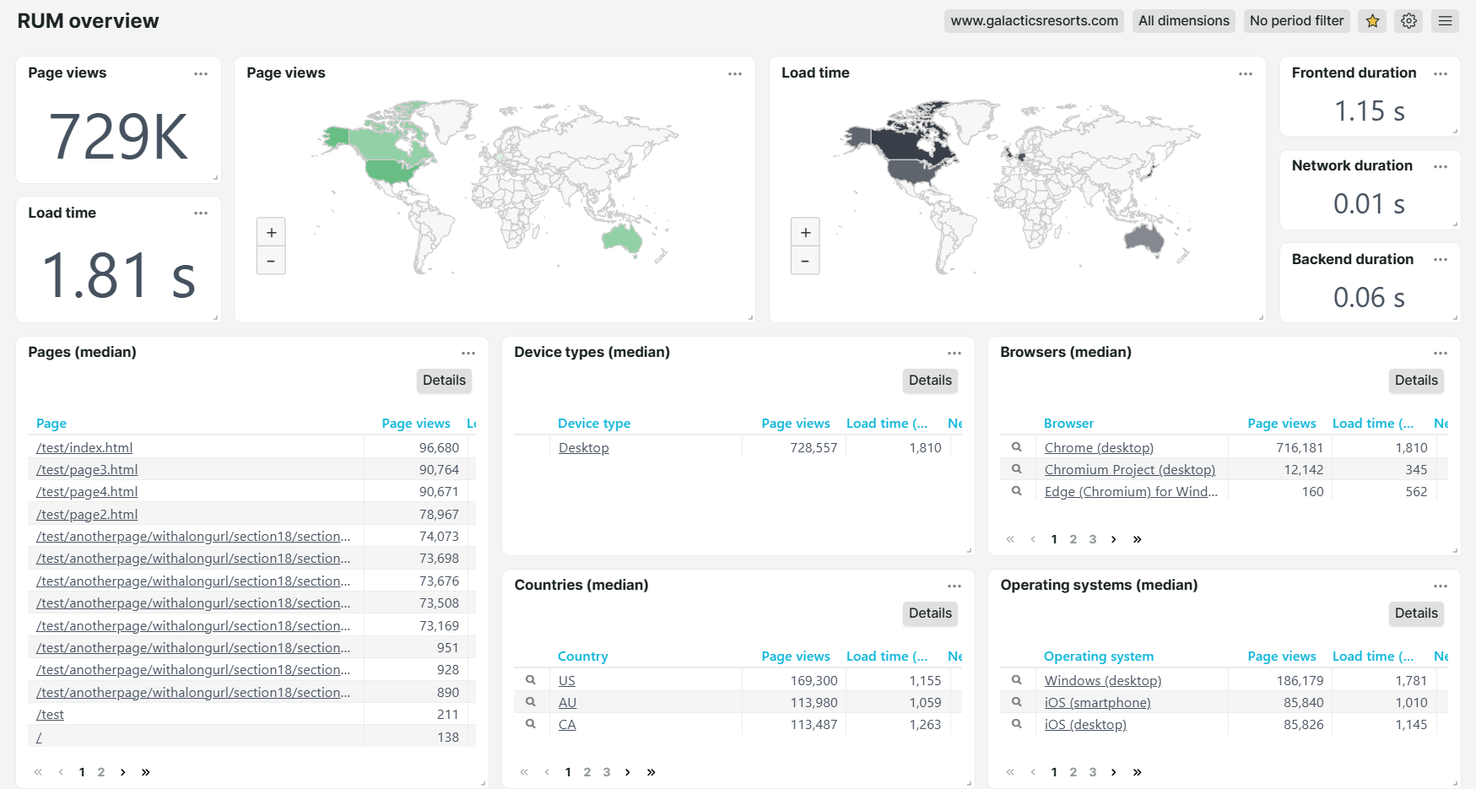This screenshot has width=1476, height=789.
Task: Click magnifier icon for iOS (smartphone) row
Action: (1017, 702)
